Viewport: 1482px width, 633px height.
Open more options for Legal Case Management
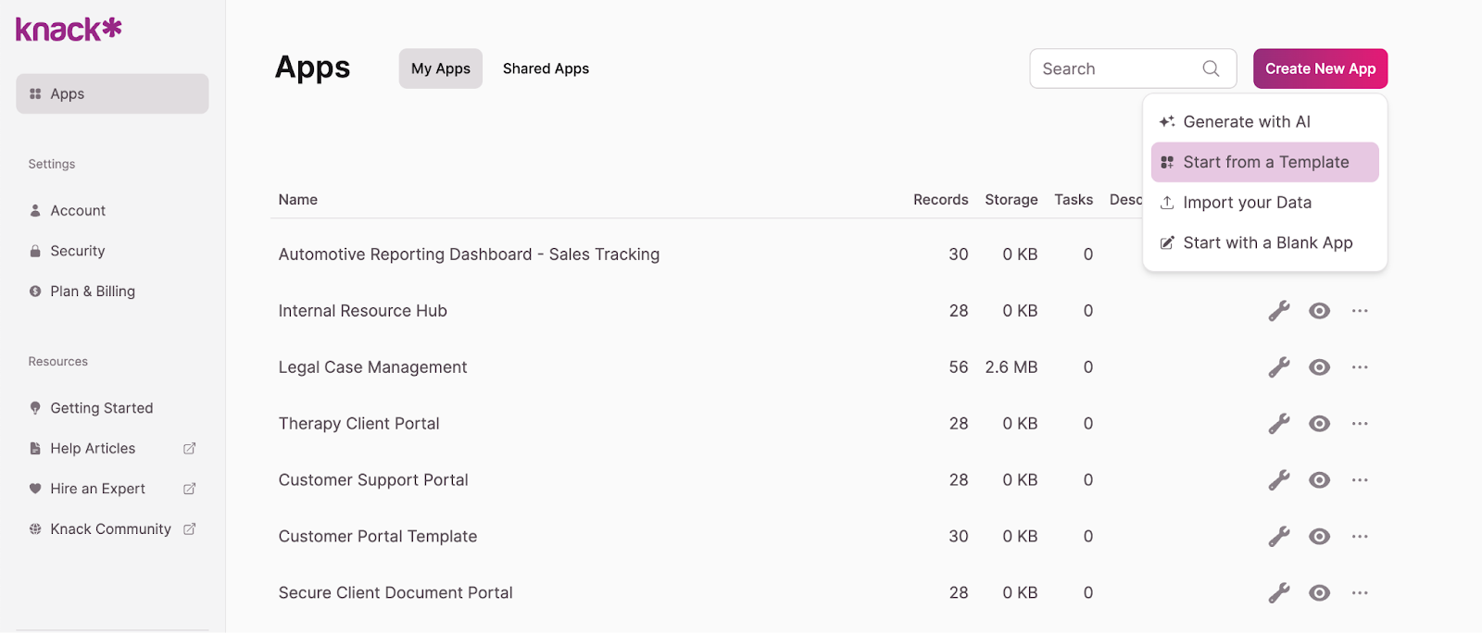click(1360, 367)
